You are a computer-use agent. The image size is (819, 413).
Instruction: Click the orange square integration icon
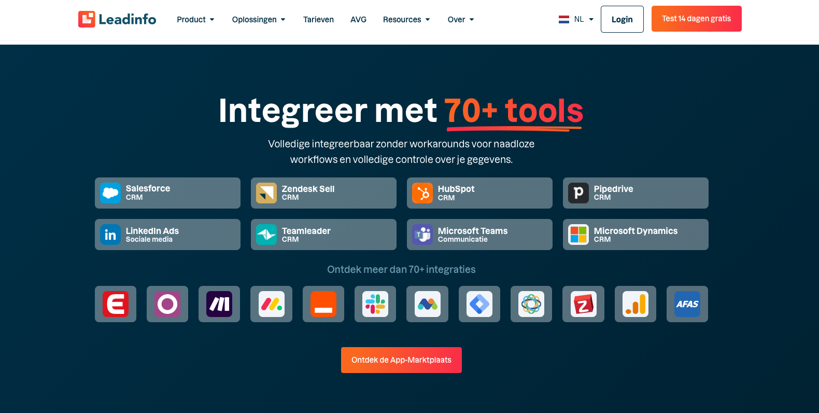tap(323, 304)
